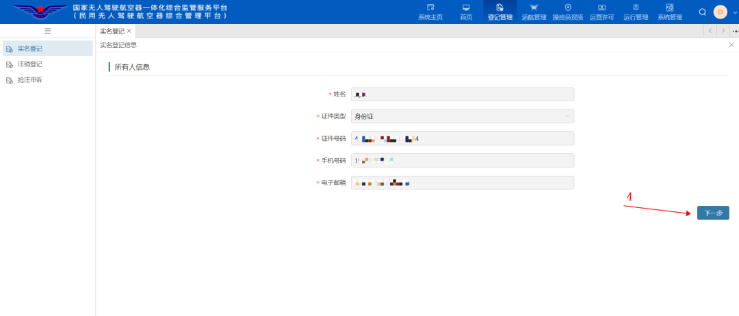Image resolution: width=739 pixels, height=316 pixels.
Task: Open 系统主页 in top navigation
Action: pos(430,12)
